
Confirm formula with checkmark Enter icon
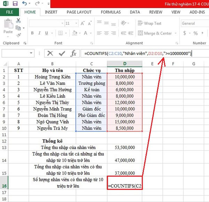(x=62, y=53)
